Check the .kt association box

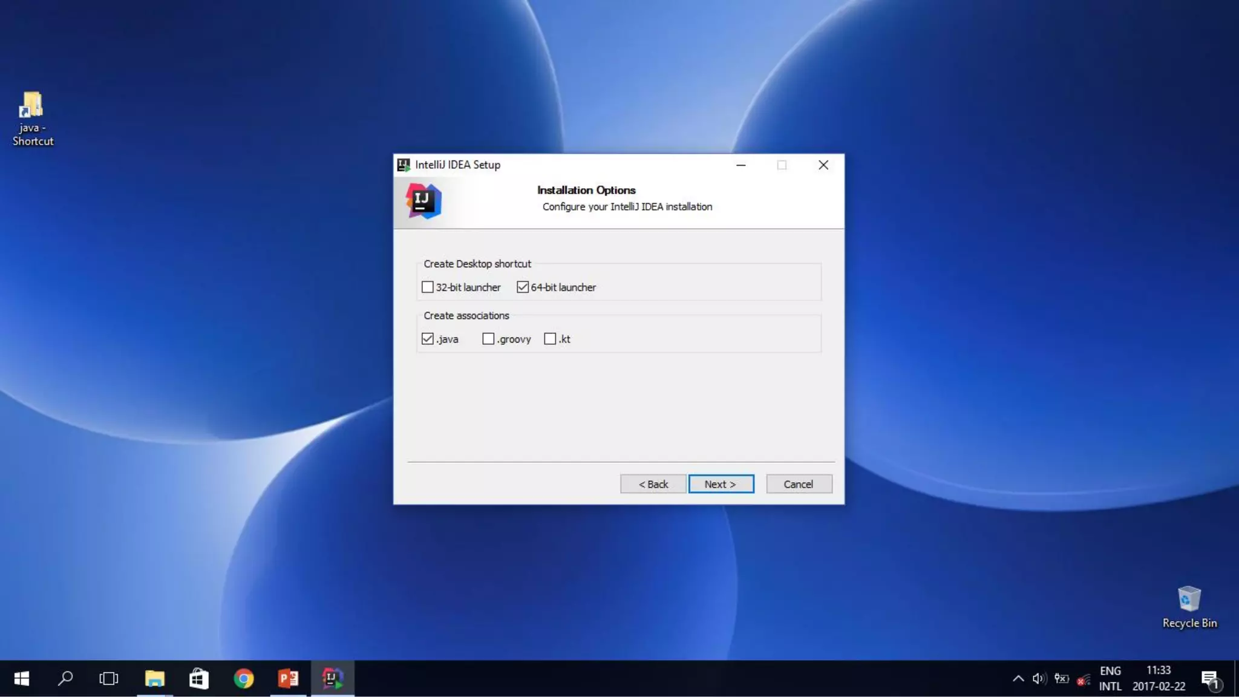(550, 339)
